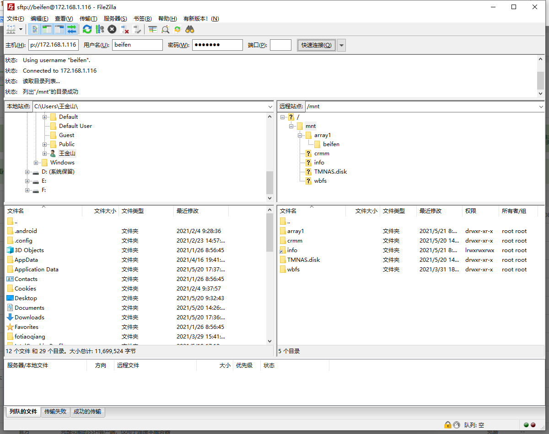Expand the Default folder in local tree
The image size is (549, 434).
coord(45,117)
